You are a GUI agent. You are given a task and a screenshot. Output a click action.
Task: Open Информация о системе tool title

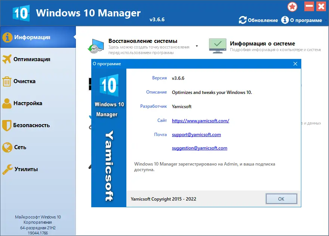pos(262,44)
